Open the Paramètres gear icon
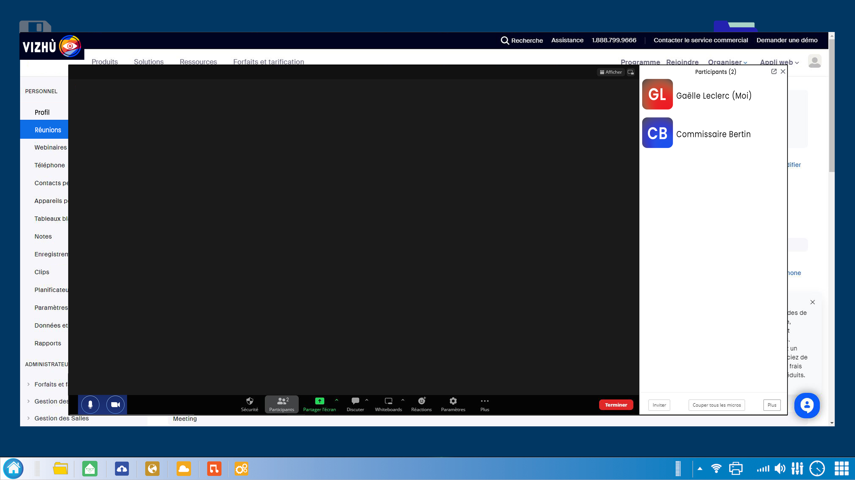Screen dimensions: 855x480 pos(453,401)
